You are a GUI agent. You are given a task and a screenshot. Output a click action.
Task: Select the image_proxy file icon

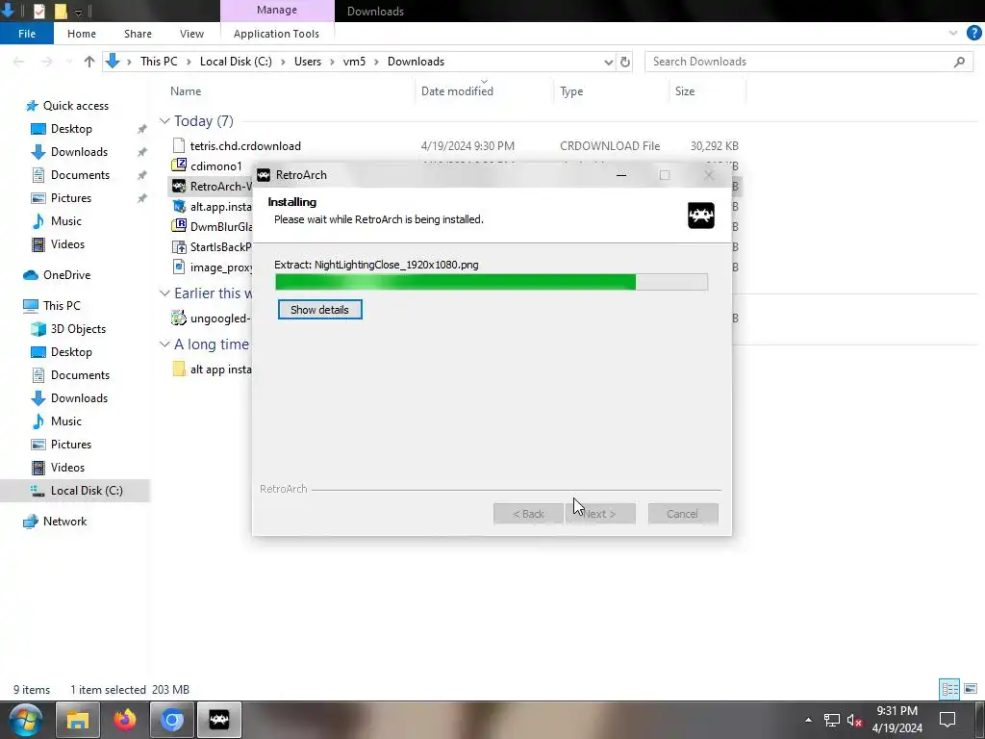point(179,268)
